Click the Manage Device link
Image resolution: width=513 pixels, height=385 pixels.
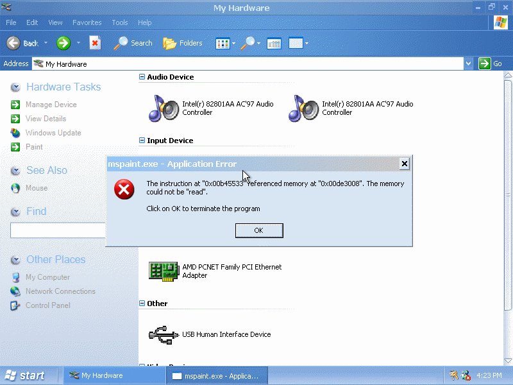pos(51,105)
